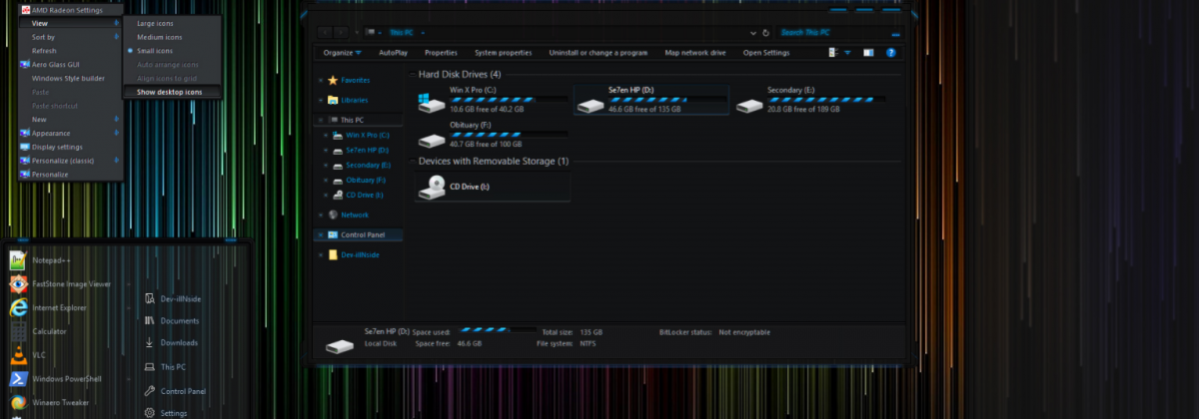Select Win X Pro (C:) drive icon

point(432,102)
